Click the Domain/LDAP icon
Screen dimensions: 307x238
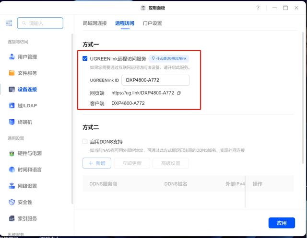(x=12, y=105)
